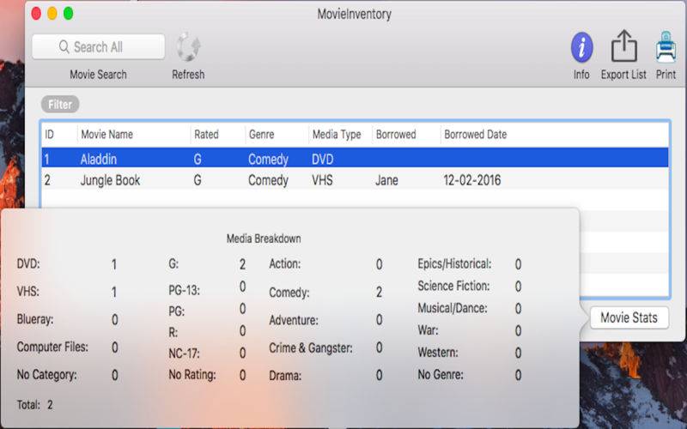
Task: Click the Media Breakdown heading
Action: [264, 239]
